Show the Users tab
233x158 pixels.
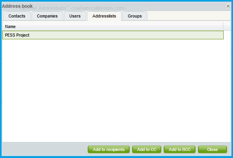(x=75, y=16)
